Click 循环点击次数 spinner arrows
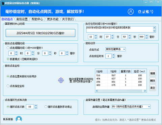 (36, 107)
